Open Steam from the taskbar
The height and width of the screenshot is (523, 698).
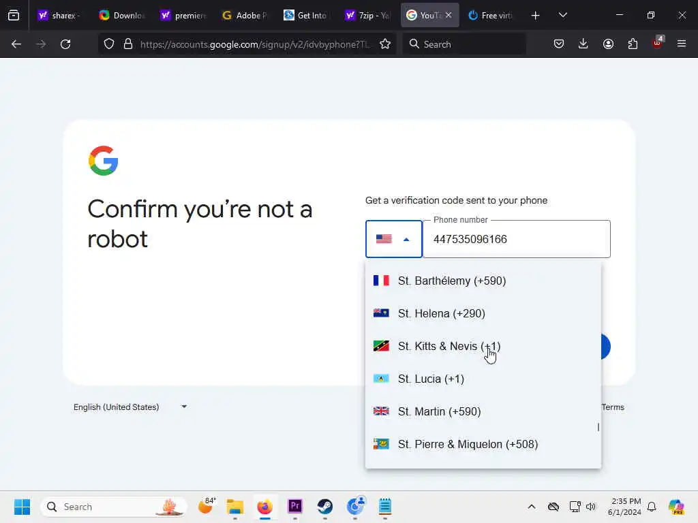click(325, 506)
